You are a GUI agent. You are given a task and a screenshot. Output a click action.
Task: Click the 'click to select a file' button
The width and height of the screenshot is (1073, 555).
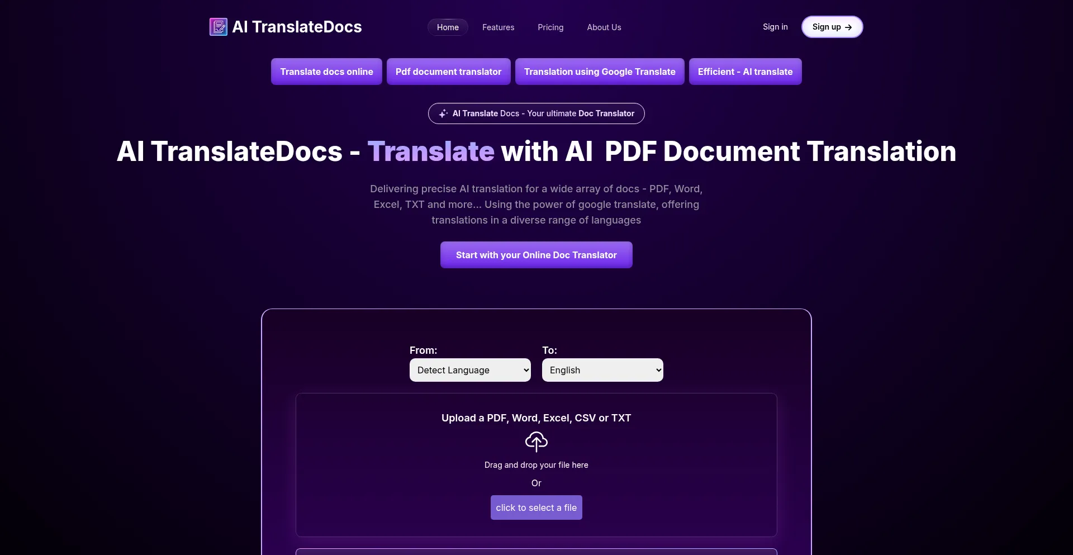pos(536,507)
